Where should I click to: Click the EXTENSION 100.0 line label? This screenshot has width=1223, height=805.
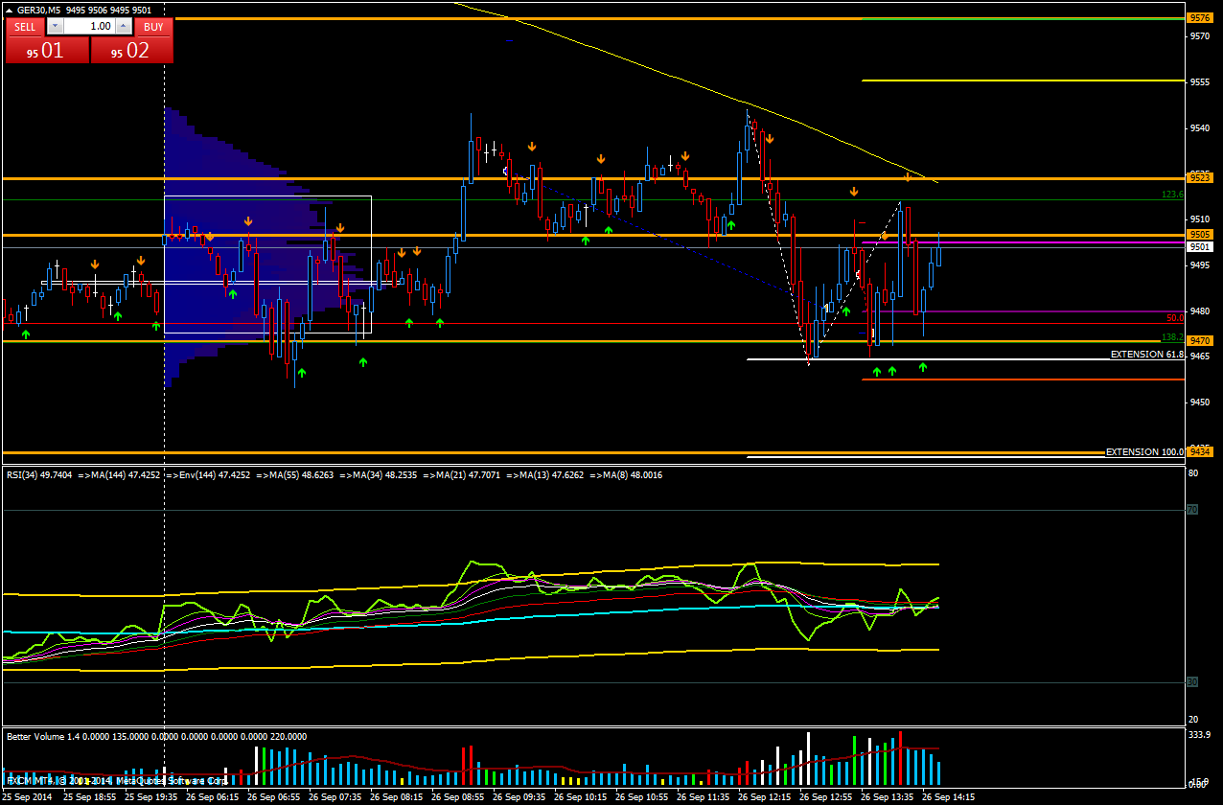[1144, 451]
